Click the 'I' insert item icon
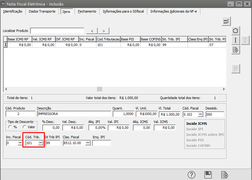The image size is (252, 180). [x=235, y=40]
